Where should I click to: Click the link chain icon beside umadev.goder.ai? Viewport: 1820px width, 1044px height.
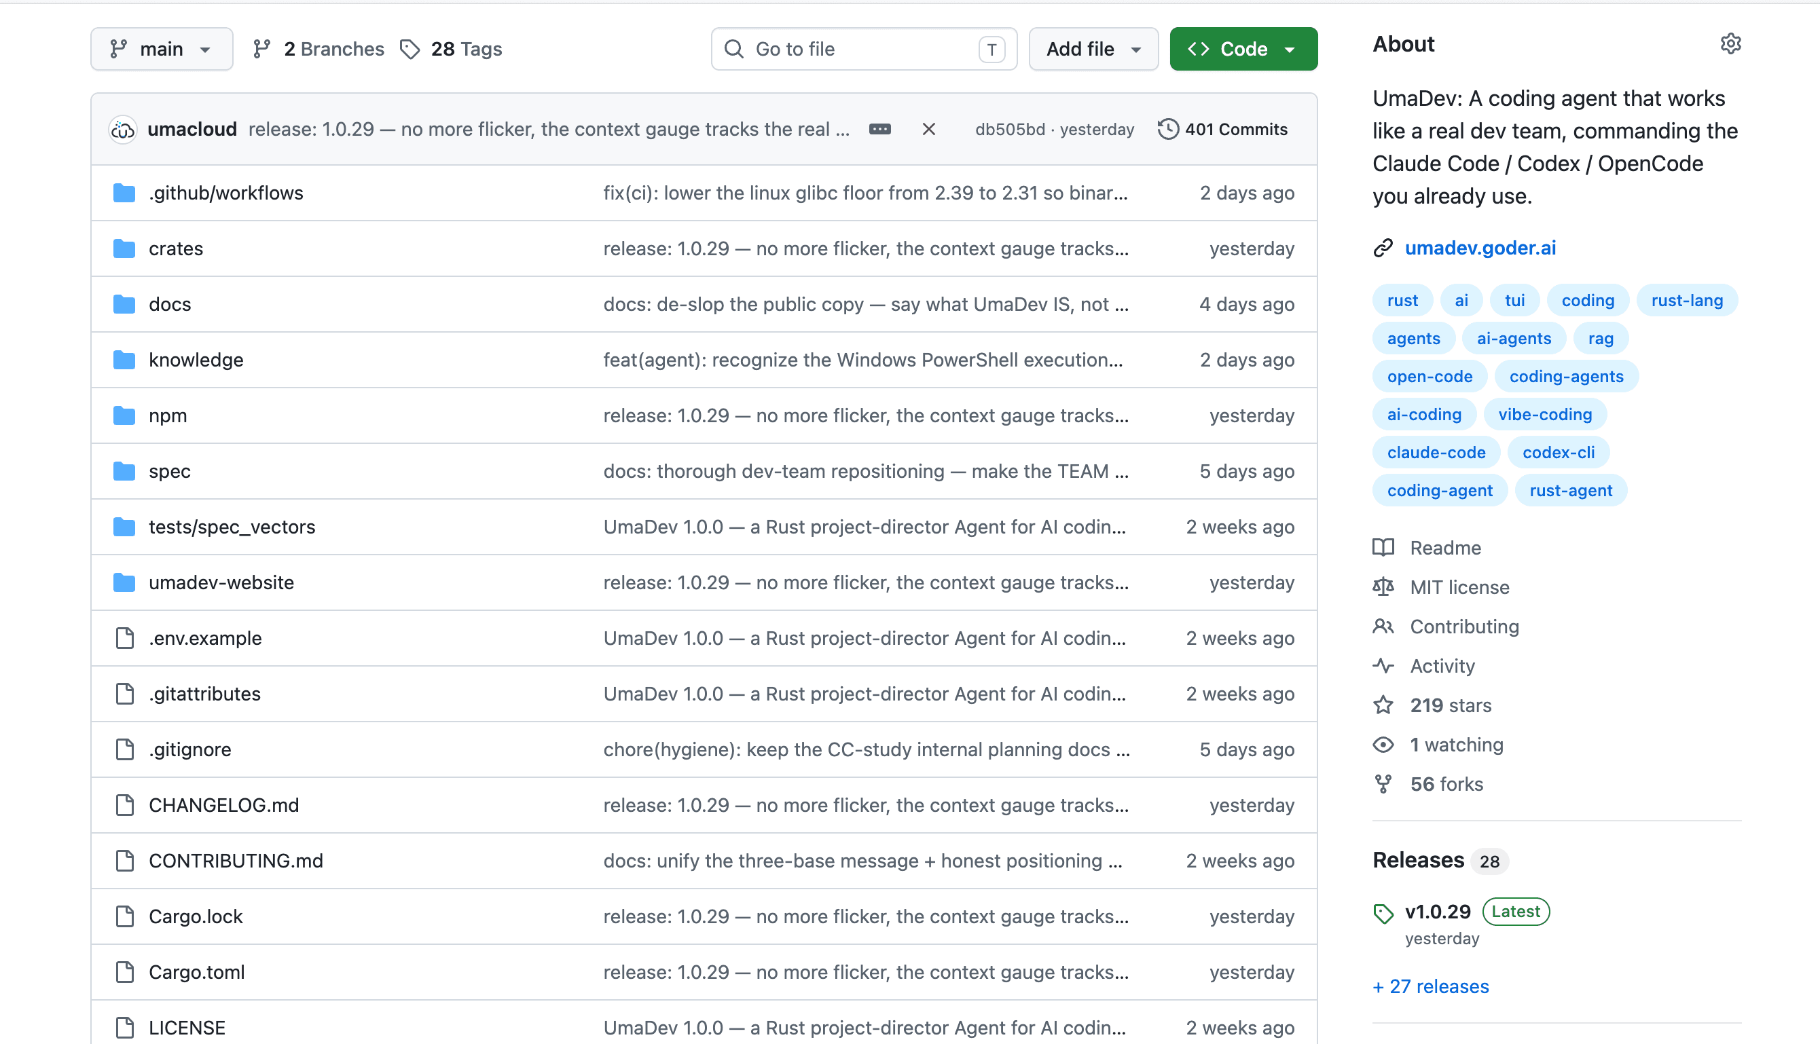coord(1383,248)
